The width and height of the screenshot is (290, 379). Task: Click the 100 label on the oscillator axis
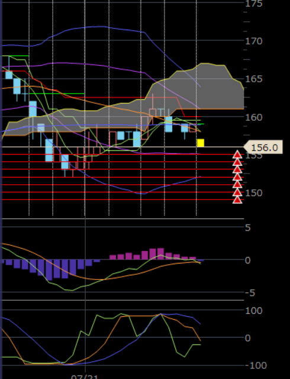pos(254,310)
